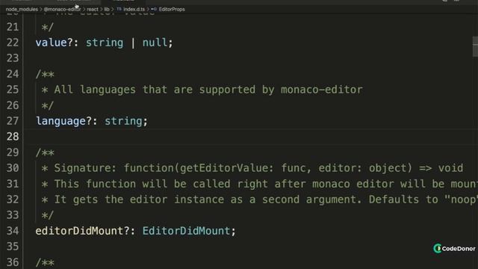The image size is (478, 269).
Task: Click the 'string' type on line 27
Action: click(x=123, y=121)
